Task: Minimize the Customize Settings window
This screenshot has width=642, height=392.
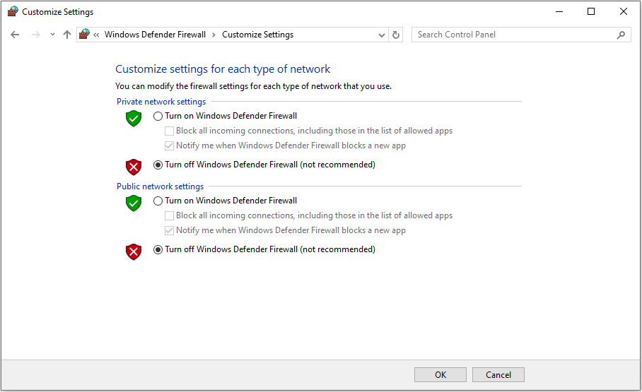Action: click(559, 11)
